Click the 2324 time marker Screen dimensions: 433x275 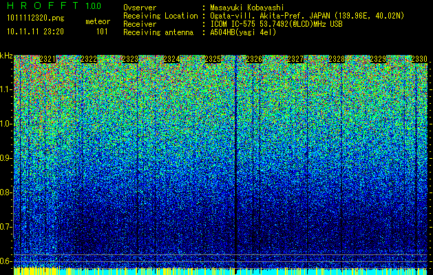171,59
